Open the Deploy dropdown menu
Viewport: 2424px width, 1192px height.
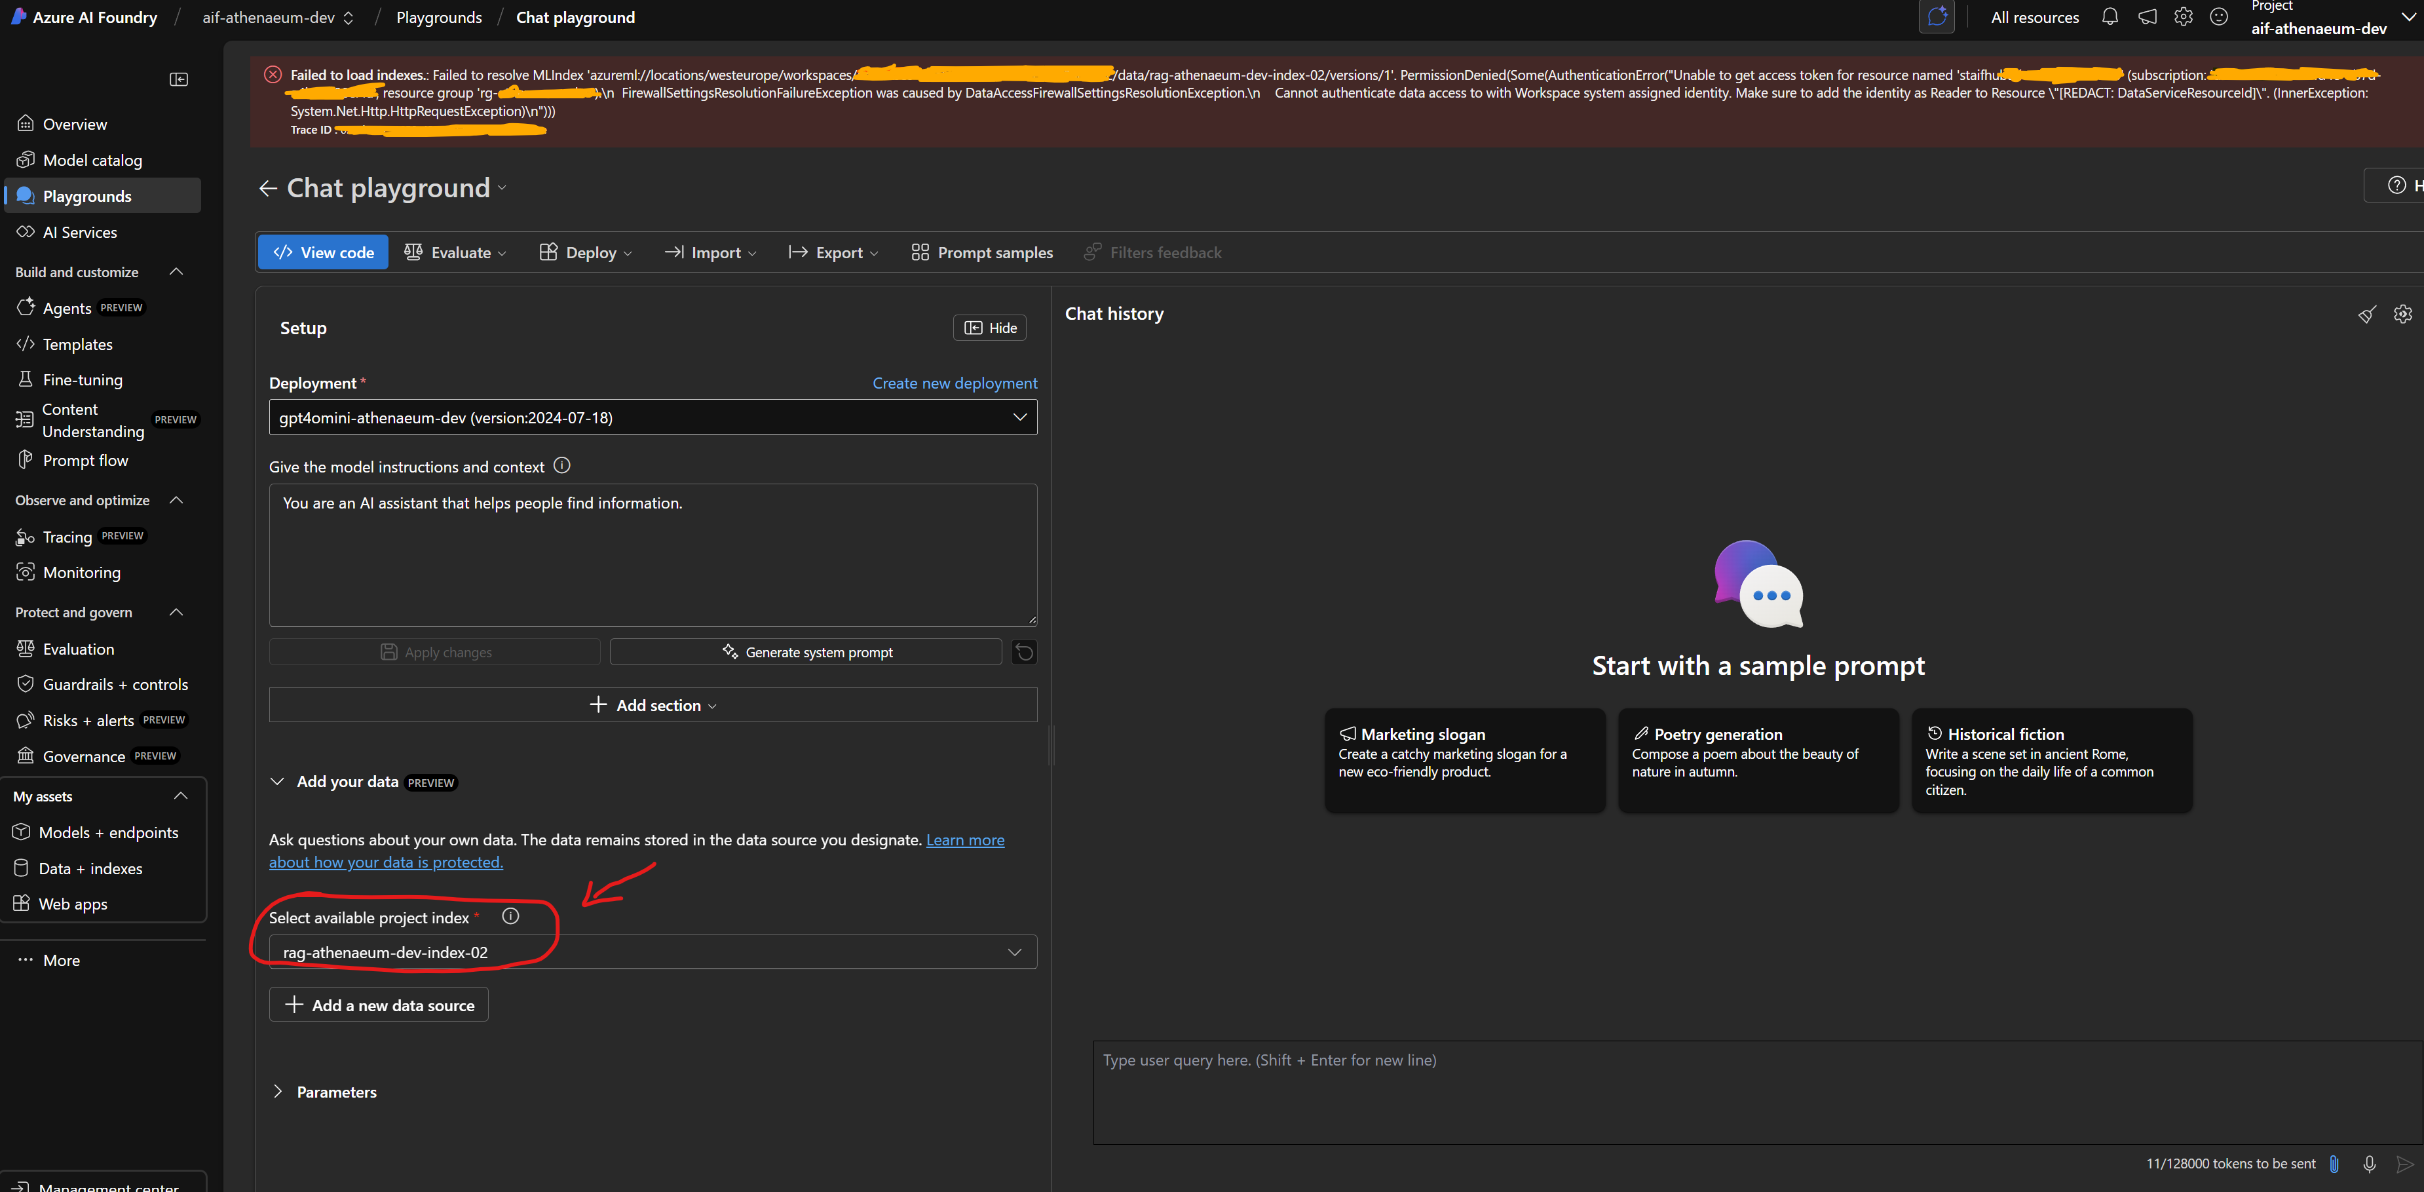pos(586,252)
